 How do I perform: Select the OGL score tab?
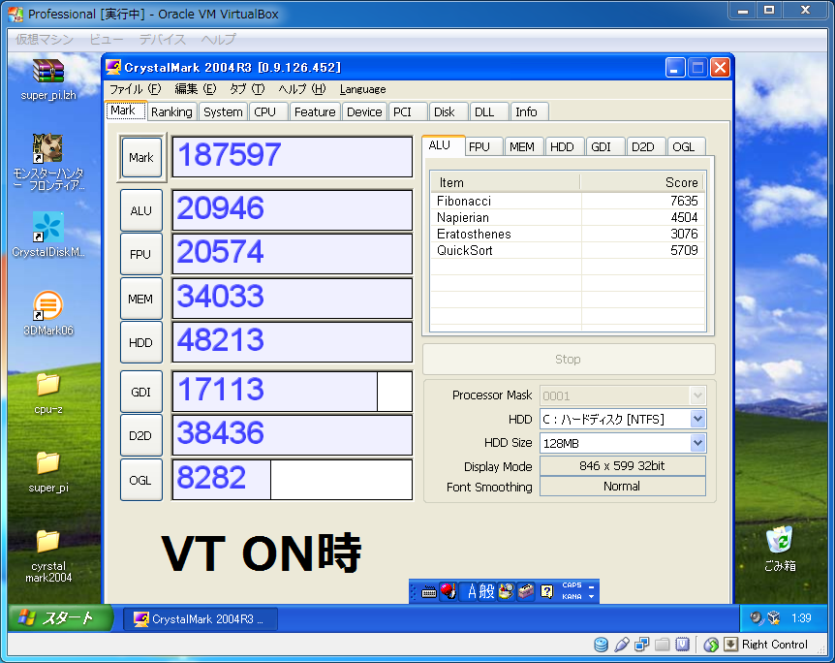click(x=684, y=146)
